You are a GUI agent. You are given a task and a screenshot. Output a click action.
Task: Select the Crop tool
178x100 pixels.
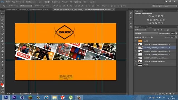point(3,27)
